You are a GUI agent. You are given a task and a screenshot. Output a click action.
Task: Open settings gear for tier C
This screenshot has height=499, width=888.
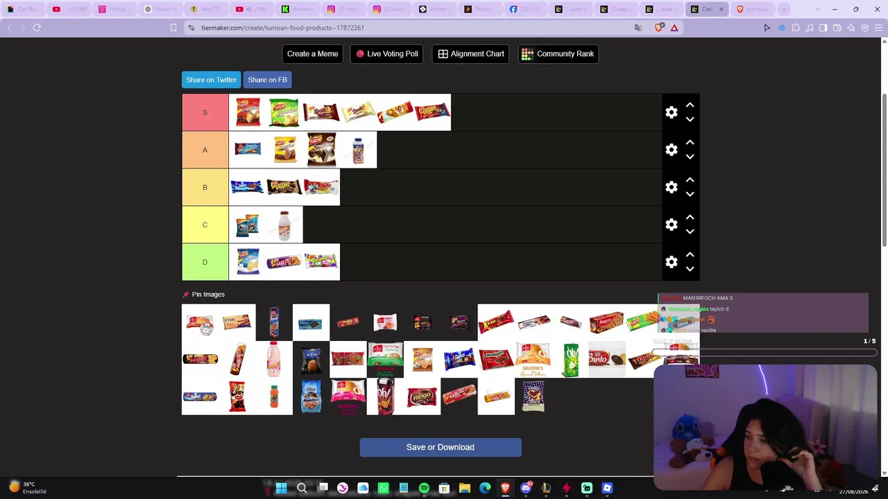point(671,225)
